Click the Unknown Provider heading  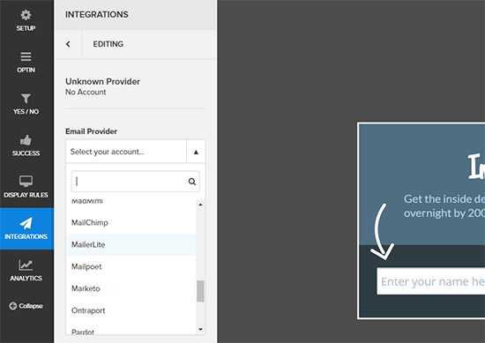(x=102, y=82)
